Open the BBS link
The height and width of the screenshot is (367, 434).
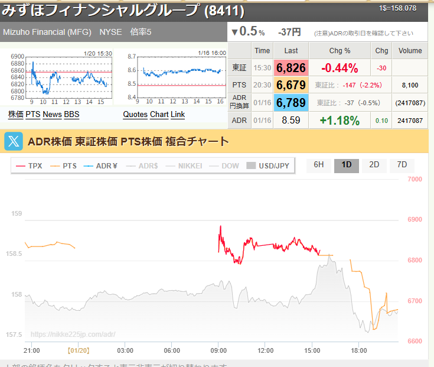[71, 114]
